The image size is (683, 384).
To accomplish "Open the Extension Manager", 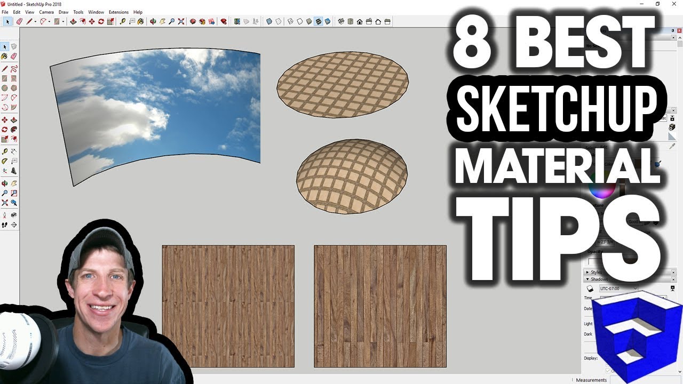I will tap(224, 22).
